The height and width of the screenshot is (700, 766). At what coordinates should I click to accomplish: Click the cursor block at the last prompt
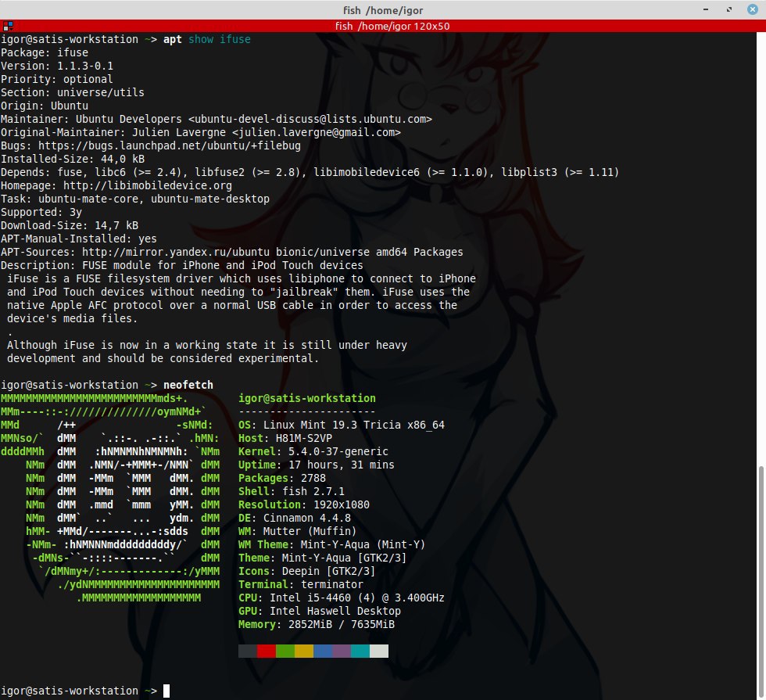(x=166, y=691)
